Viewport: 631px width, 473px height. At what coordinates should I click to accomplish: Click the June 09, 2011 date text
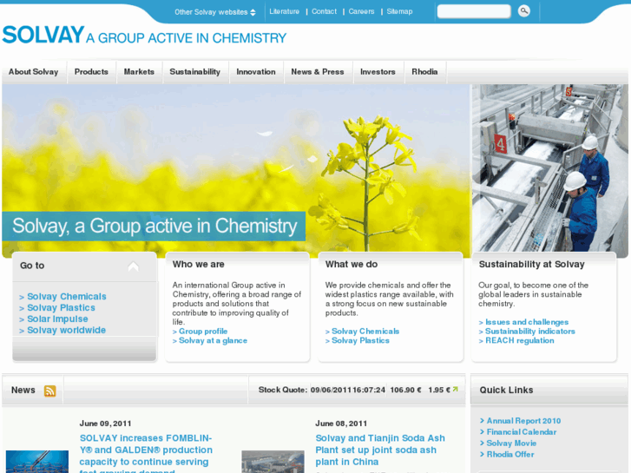[105, 424]
